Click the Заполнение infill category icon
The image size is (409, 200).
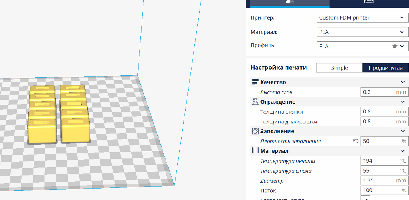pos(255,131)
